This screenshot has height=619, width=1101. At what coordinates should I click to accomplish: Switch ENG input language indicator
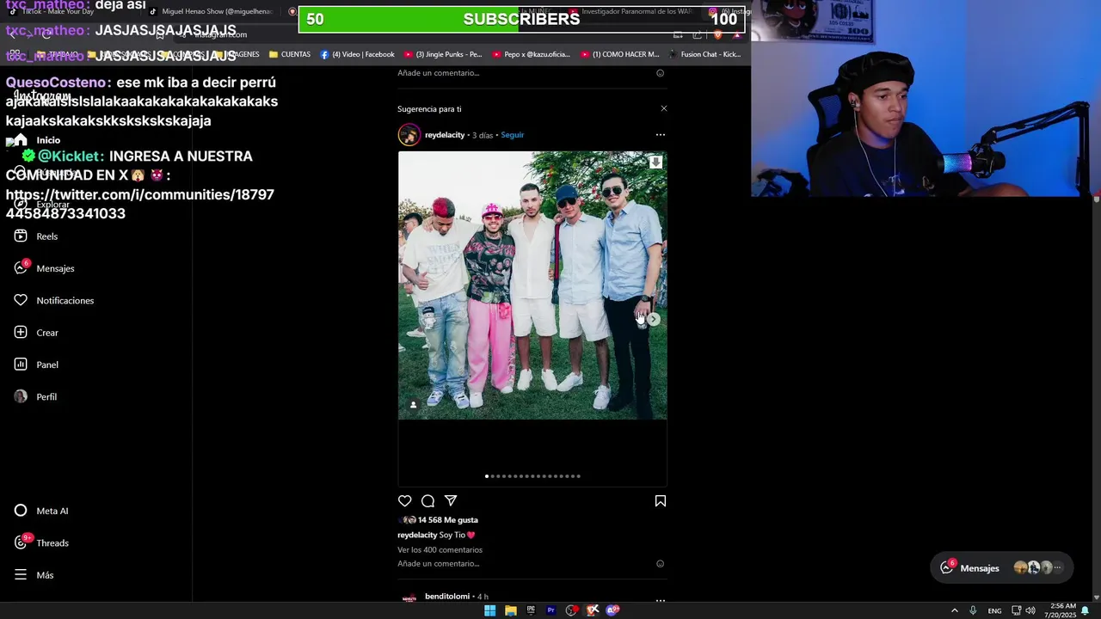pyautogui.click(x=994, y=610)
